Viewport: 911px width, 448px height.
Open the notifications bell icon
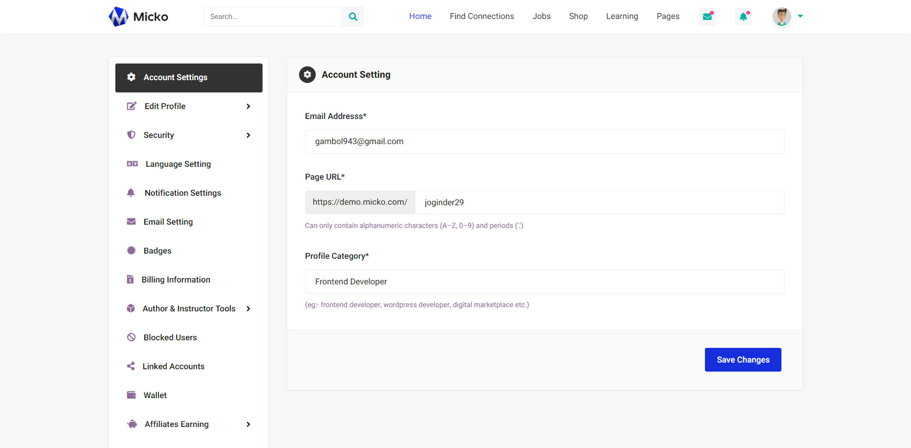coord(743,17)
